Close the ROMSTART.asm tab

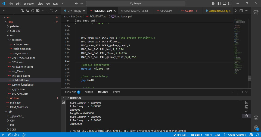115,11
